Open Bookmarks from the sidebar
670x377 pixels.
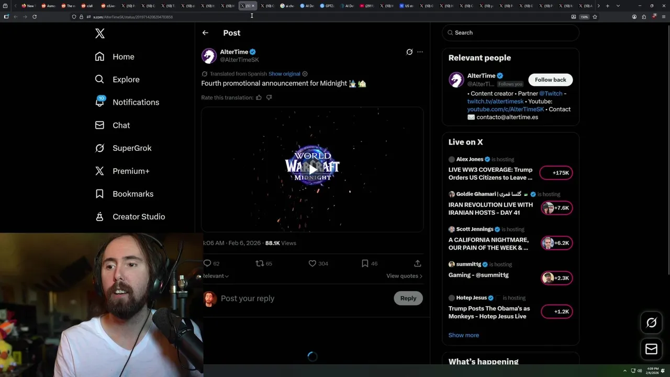(x=124, y=194)
